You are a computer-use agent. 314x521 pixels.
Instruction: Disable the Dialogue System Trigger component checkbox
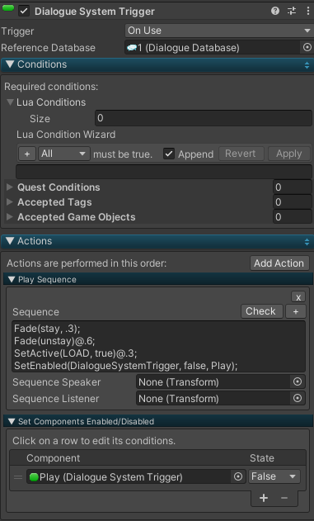pos(24,11)
